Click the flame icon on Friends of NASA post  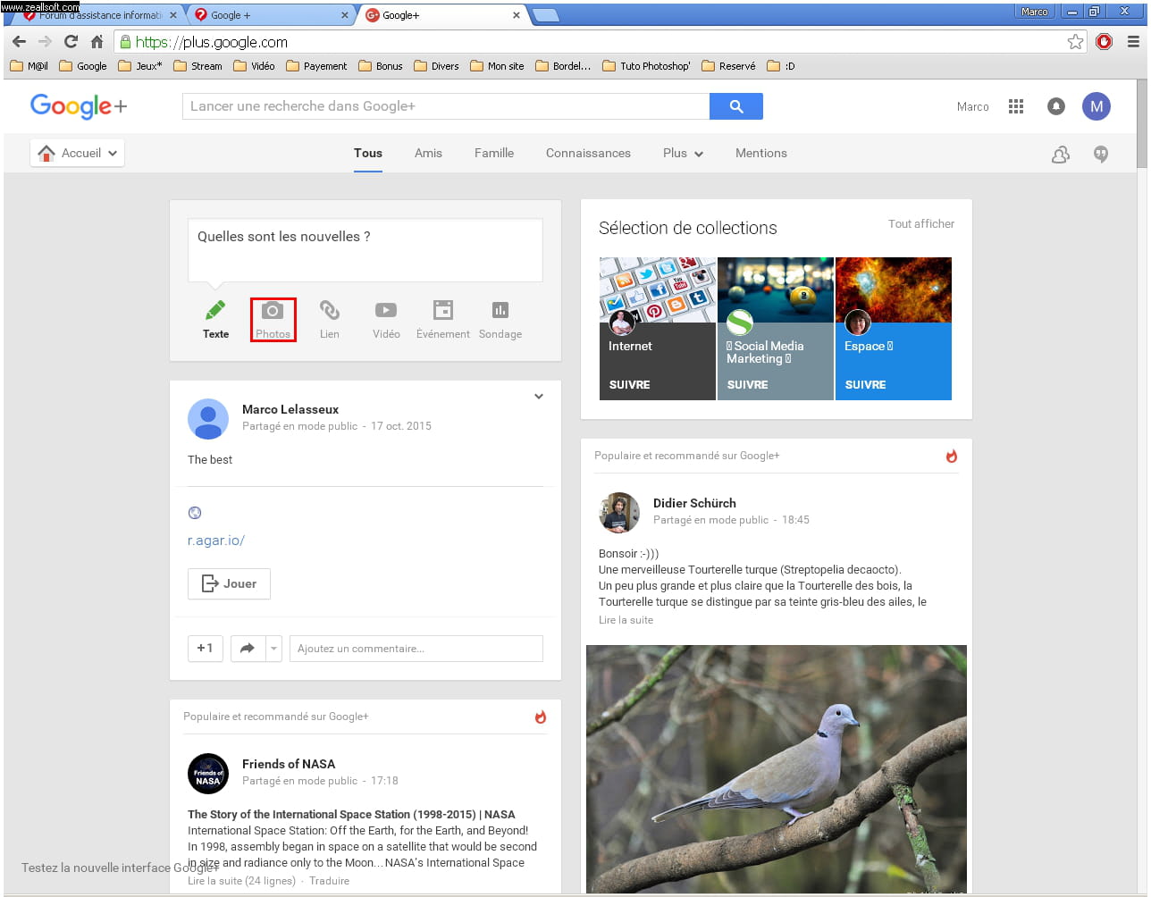point(541,717)
